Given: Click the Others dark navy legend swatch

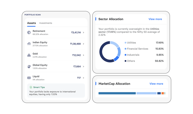Looking at the screenshot, I should 125,61.
